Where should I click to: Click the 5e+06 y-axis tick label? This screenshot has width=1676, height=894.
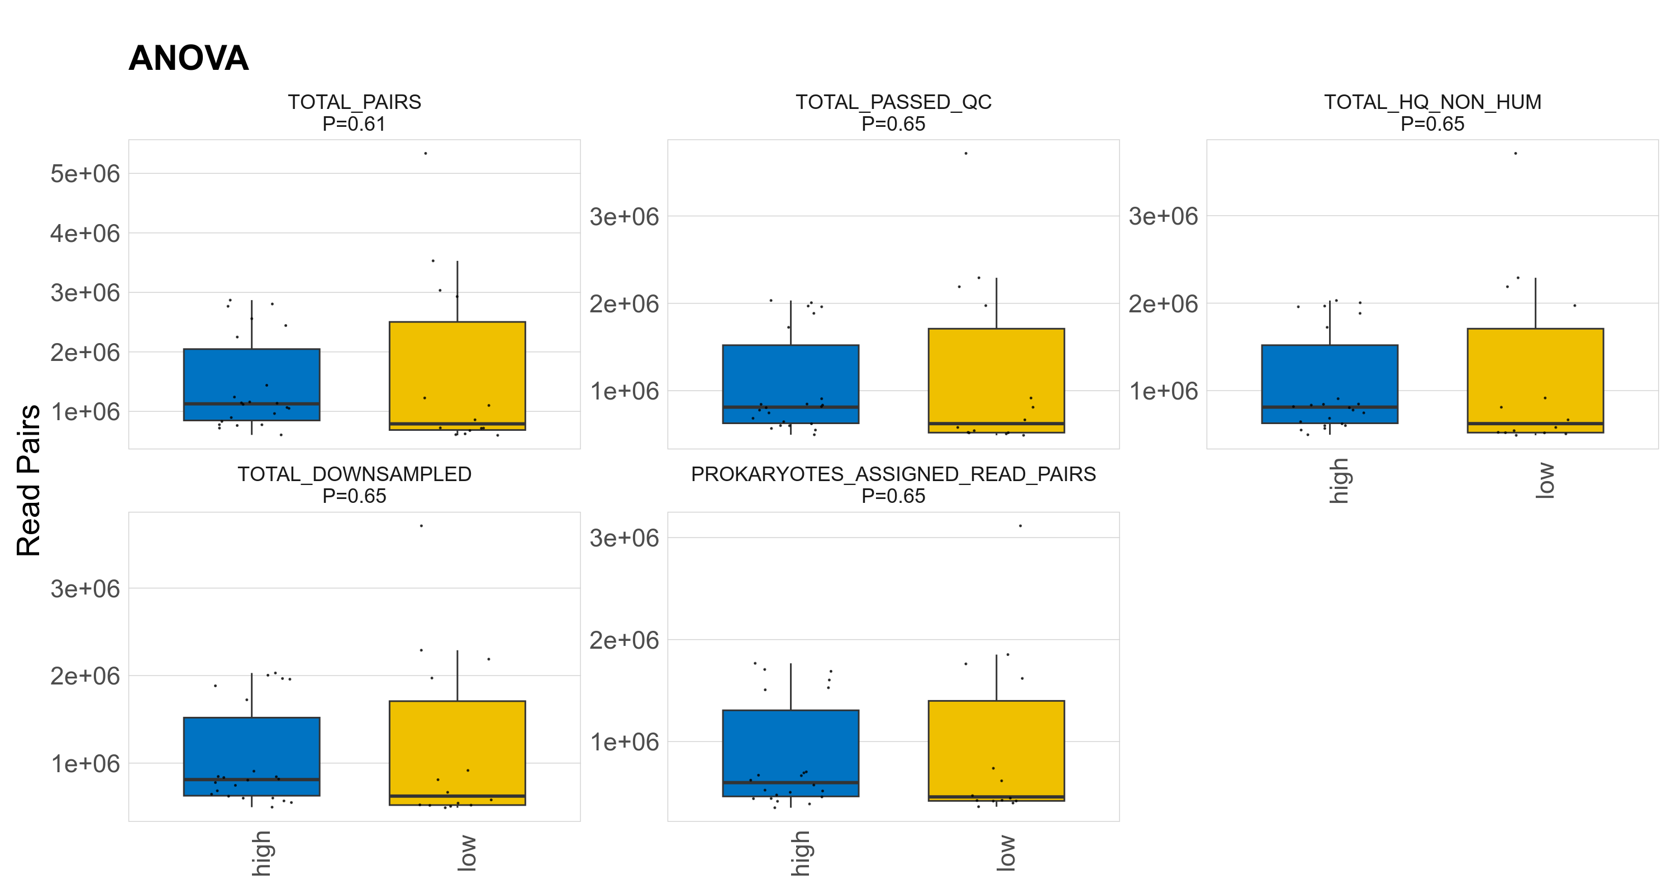pyautogui.click(x=85, y=174)
